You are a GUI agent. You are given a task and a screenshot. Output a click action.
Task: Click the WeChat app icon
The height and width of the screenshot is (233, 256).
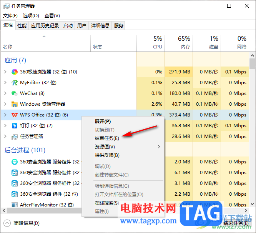click(x=15, y=93)
